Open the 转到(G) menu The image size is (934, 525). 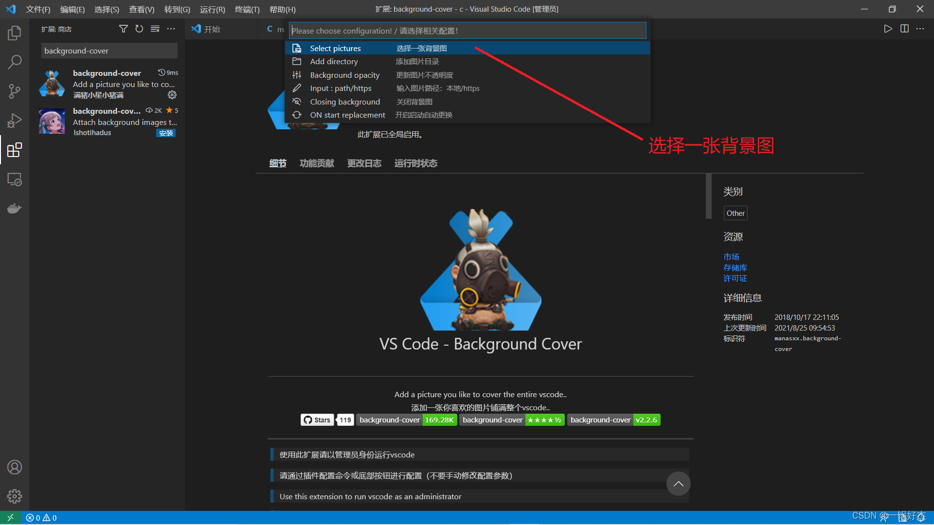177,9
